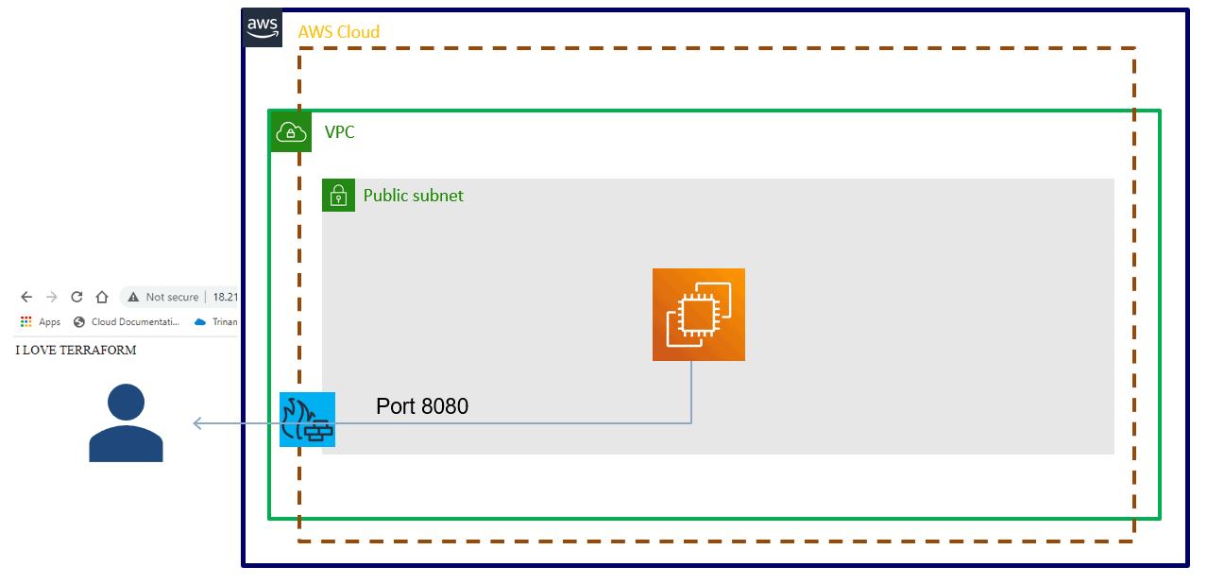Click the globe icon beside Cloud Documentation bookmark
This screenshot has width=1207, height=584.
click(78, 321)
